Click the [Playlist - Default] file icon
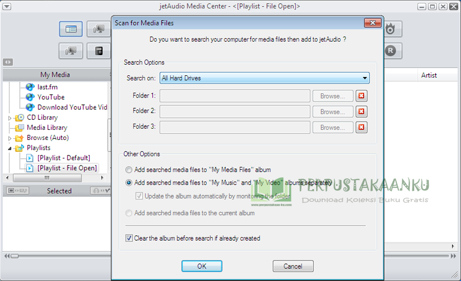Viewport: 461px width, 281px height. click(x=30, y=158)
